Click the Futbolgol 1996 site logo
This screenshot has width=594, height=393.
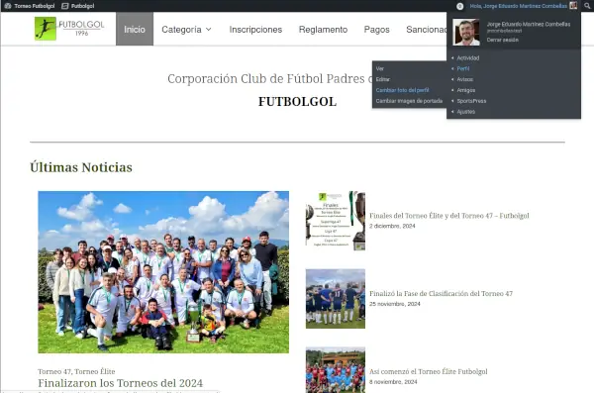[69, 29]
